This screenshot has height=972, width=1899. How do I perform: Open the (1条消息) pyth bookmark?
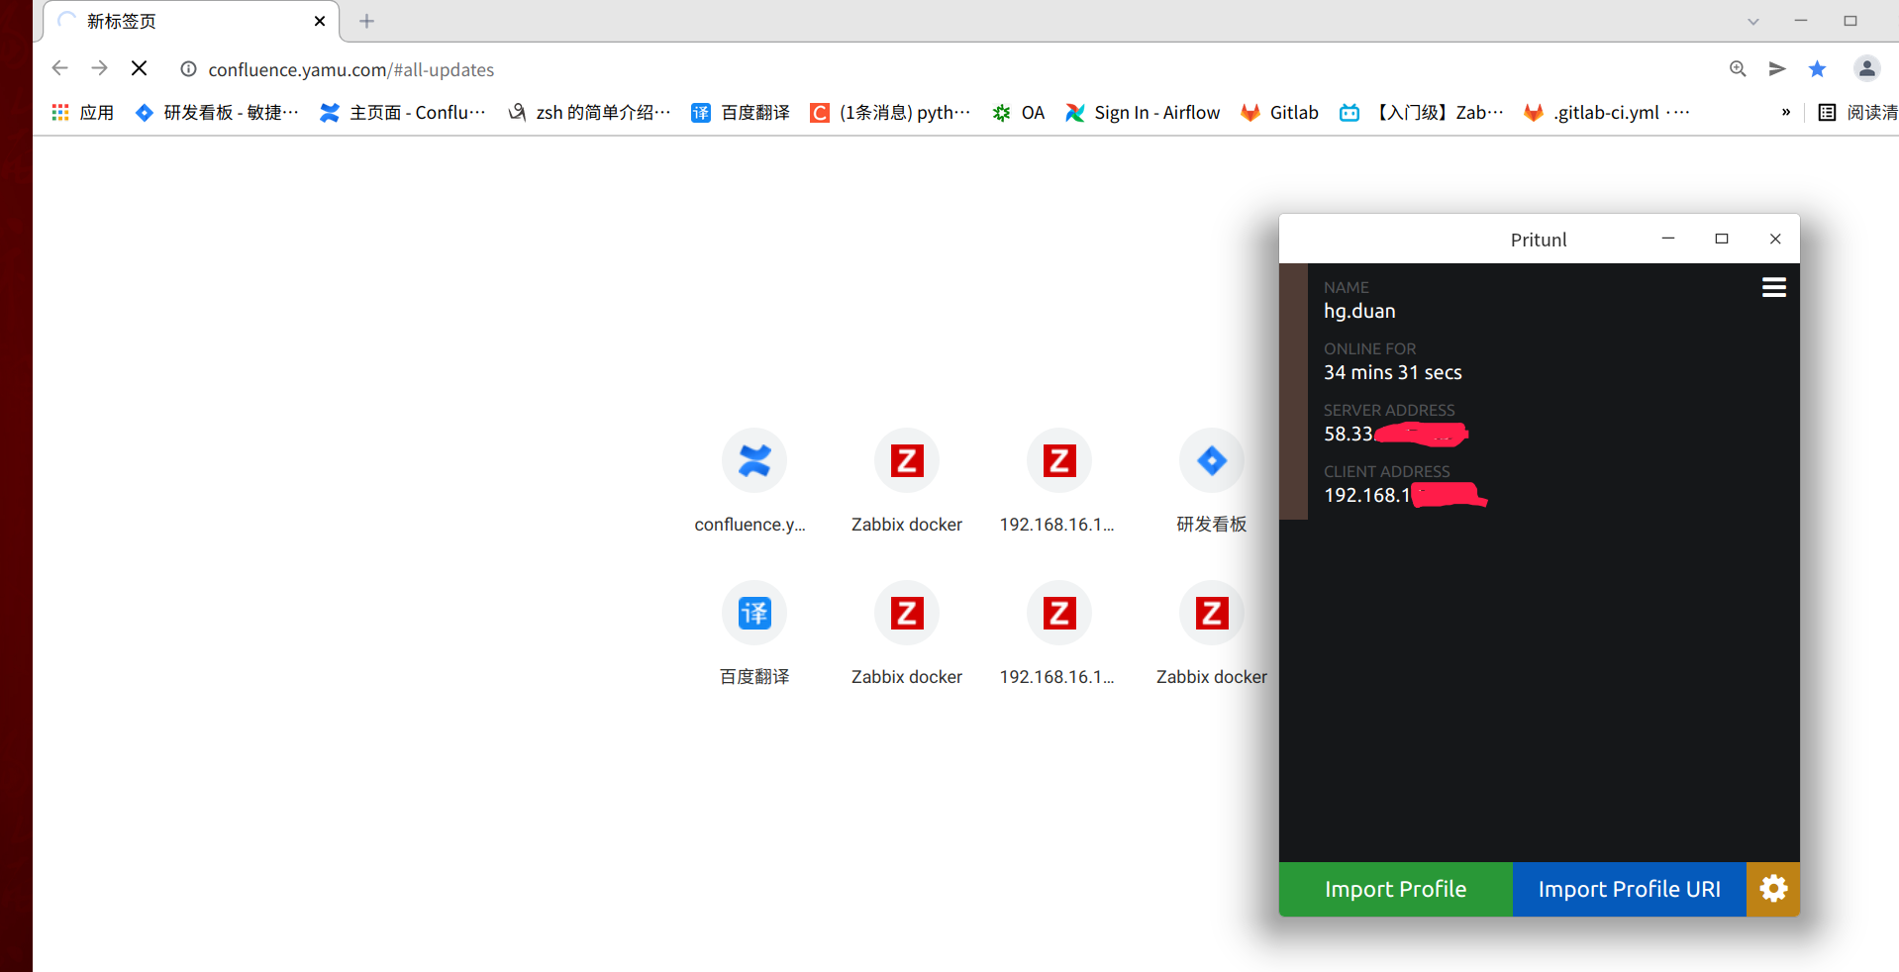point(890,113)
